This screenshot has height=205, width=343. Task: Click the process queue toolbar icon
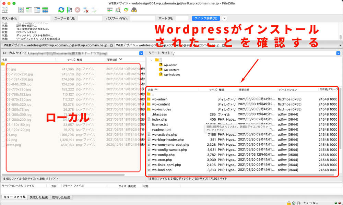tap(69, 10)
